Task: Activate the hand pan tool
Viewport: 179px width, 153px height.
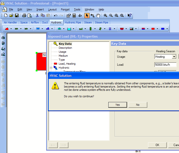Action: [x=98, y=15]
